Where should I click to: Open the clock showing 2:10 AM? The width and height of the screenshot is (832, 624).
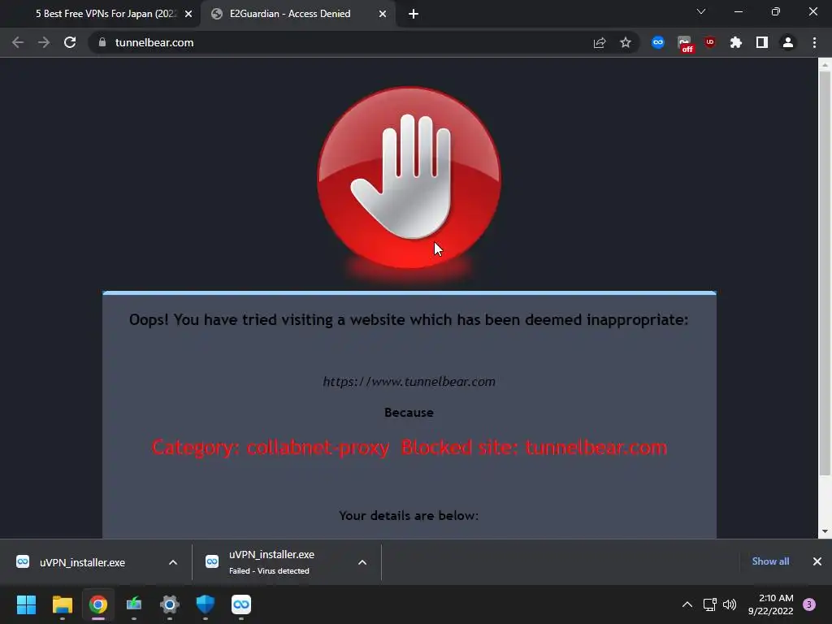(770, 604)
